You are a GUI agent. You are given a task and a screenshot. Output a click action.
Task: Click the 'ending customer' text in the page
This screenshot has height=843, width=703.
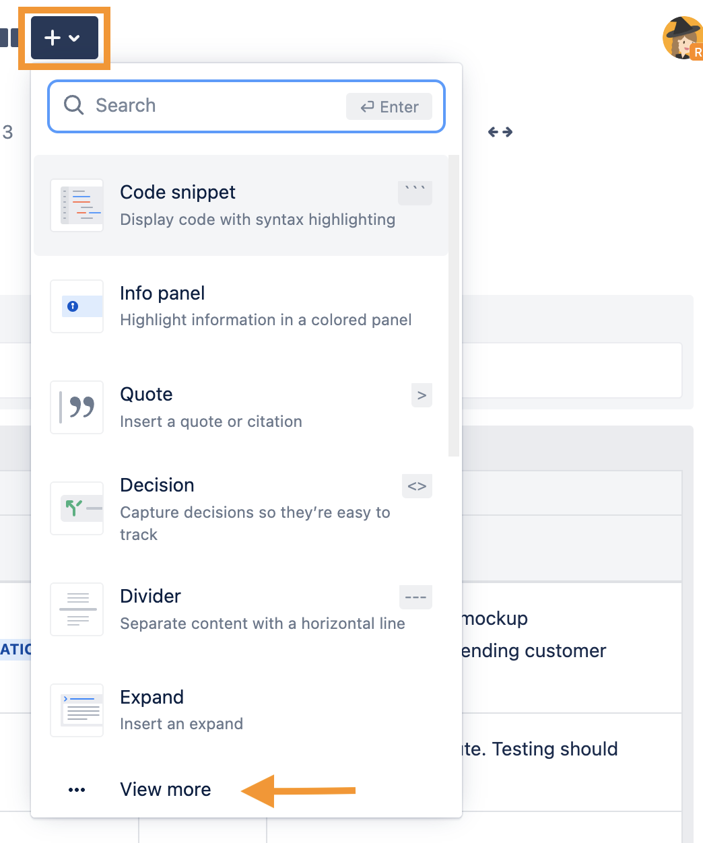533,650
